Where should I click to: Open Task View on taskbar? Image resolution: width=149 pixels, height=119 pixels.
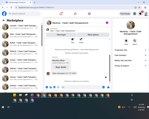point(9,107)
